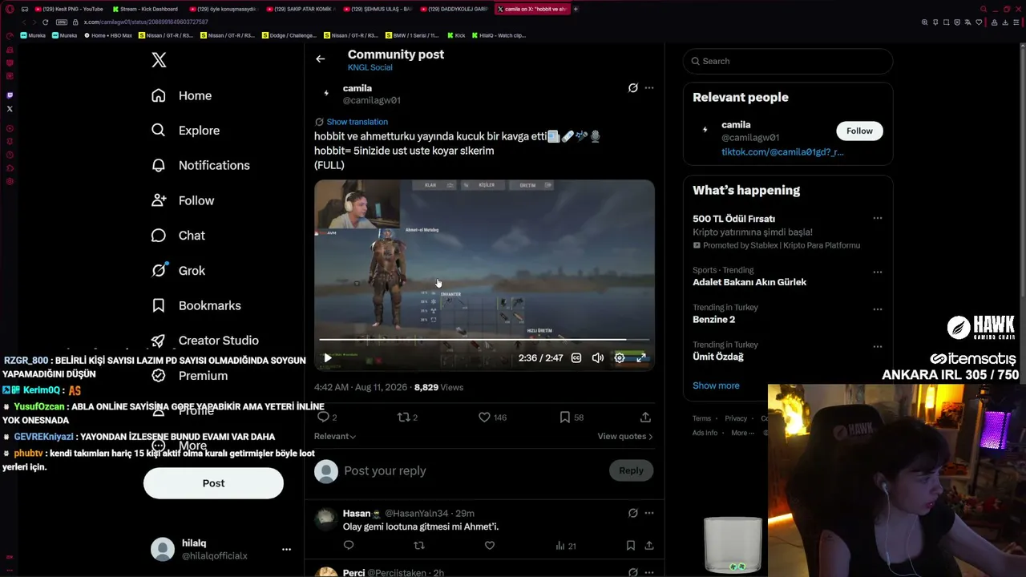View analytics of Hasan's comment
This screenshot has height=577, width=1026.
tap(565, 546)
